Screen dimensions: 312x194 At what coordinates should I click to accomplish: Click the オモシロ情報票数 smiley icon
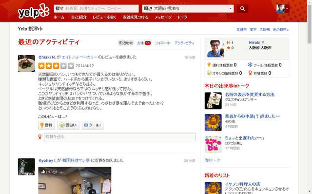pos(209,73)
